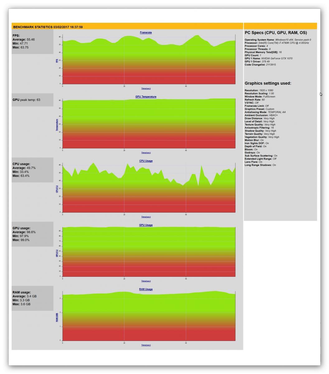Click the GPU Count: 1 line

tap(253, 55)
